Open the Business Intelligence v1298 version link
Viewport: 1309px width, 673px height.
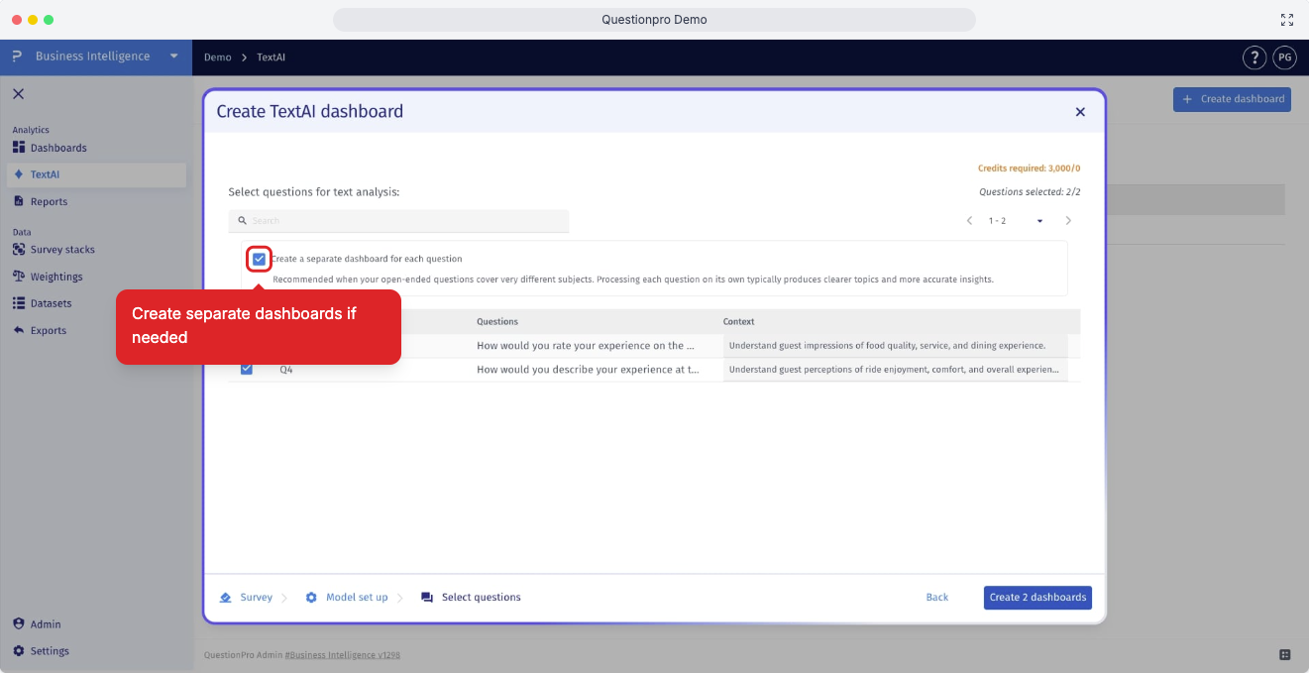tap(343, 655)
